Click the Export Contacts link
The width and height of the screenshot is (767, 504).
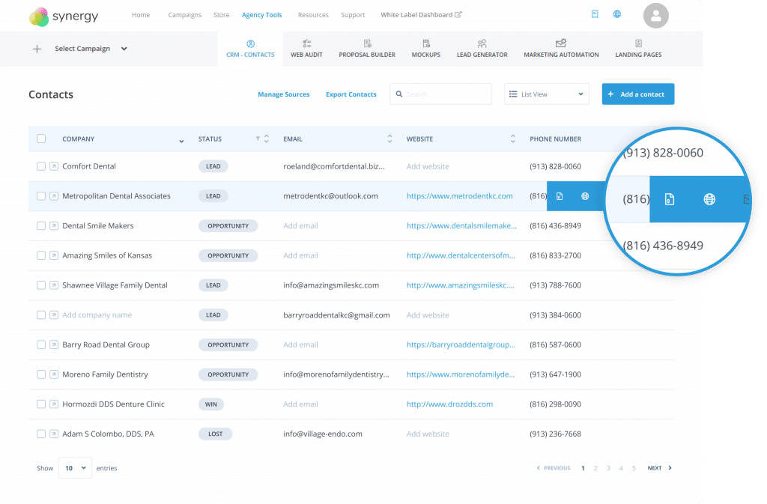click(351, 94)
